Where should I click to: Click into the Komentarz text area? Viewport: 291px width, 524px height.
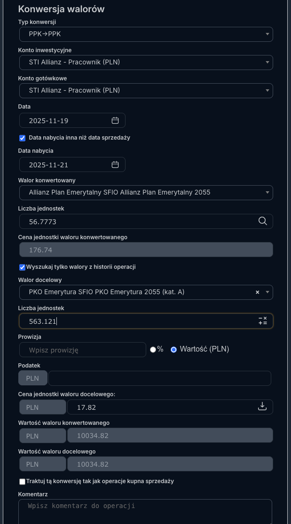(145, 511)
